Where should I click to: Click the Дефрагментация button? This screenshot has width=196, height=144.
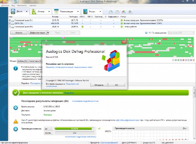38,33
